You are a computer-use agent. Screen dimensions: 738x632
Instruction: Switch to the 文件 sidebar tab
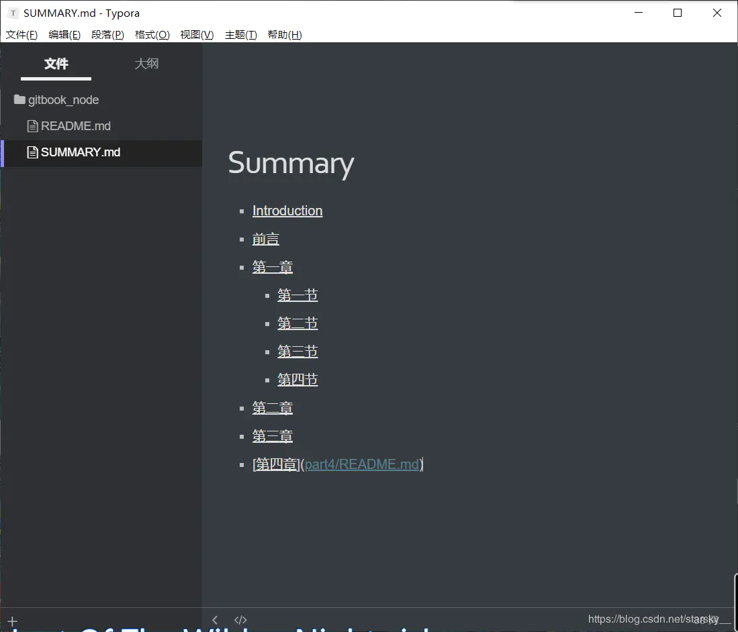pos(56,64)
